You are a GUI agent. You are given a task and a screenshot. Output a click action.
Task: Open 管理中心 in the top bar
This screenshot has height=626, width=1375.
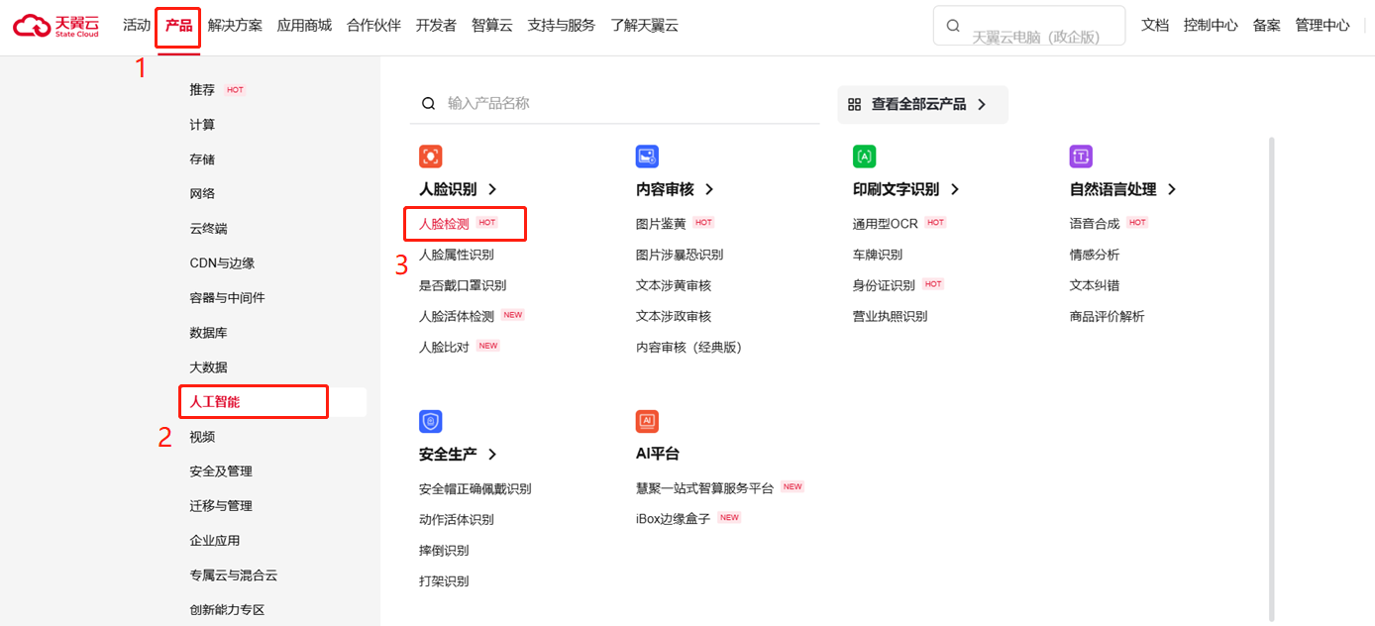(x=1322, y=26)
